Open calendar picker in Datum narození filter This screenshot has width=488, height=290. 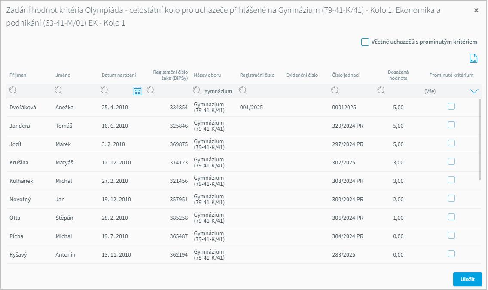pos(137,91)
